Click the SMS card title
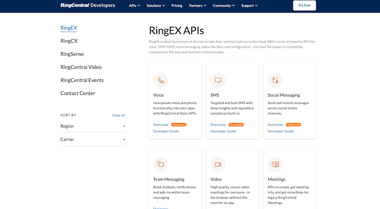The height and width of the screenshot is (209, 380). [215, 95]
